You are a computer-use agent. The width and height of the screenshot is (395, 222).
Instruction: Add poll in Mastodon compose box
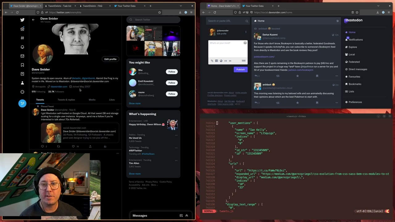click(216, 61)
